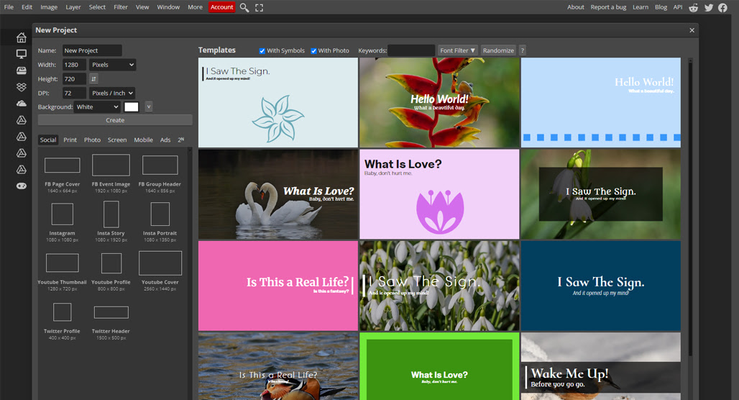Viewport: 739px width, 400px height.
Task: Switch to the Screen presets tab
Action: 117,140
